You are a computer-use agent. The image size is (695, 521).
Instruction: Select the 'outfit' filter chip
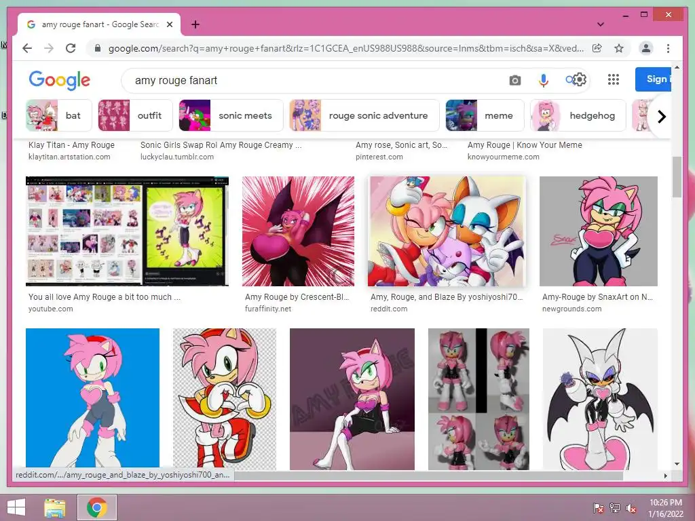coord(135,115)
